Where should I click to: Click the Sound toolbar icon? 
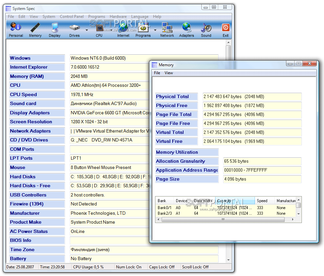[206, 30]
